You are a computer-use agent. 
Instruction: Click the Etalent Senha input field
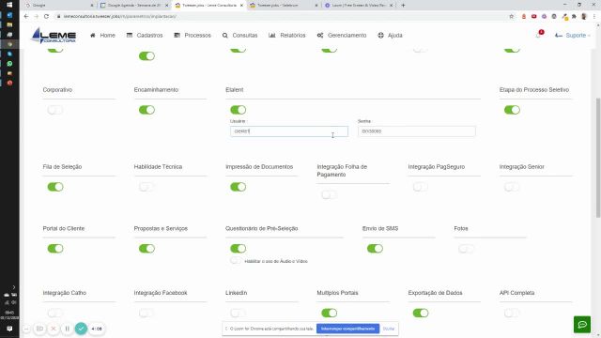point(417,131)
